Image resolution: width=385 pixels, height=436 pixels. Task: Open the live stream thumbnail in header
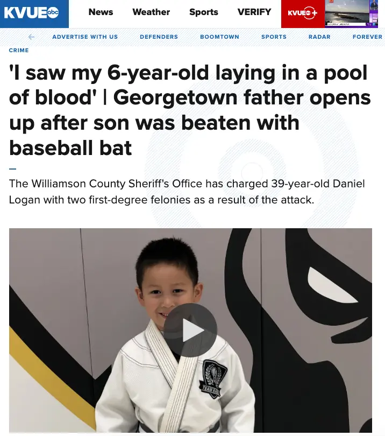coord(351,14)
